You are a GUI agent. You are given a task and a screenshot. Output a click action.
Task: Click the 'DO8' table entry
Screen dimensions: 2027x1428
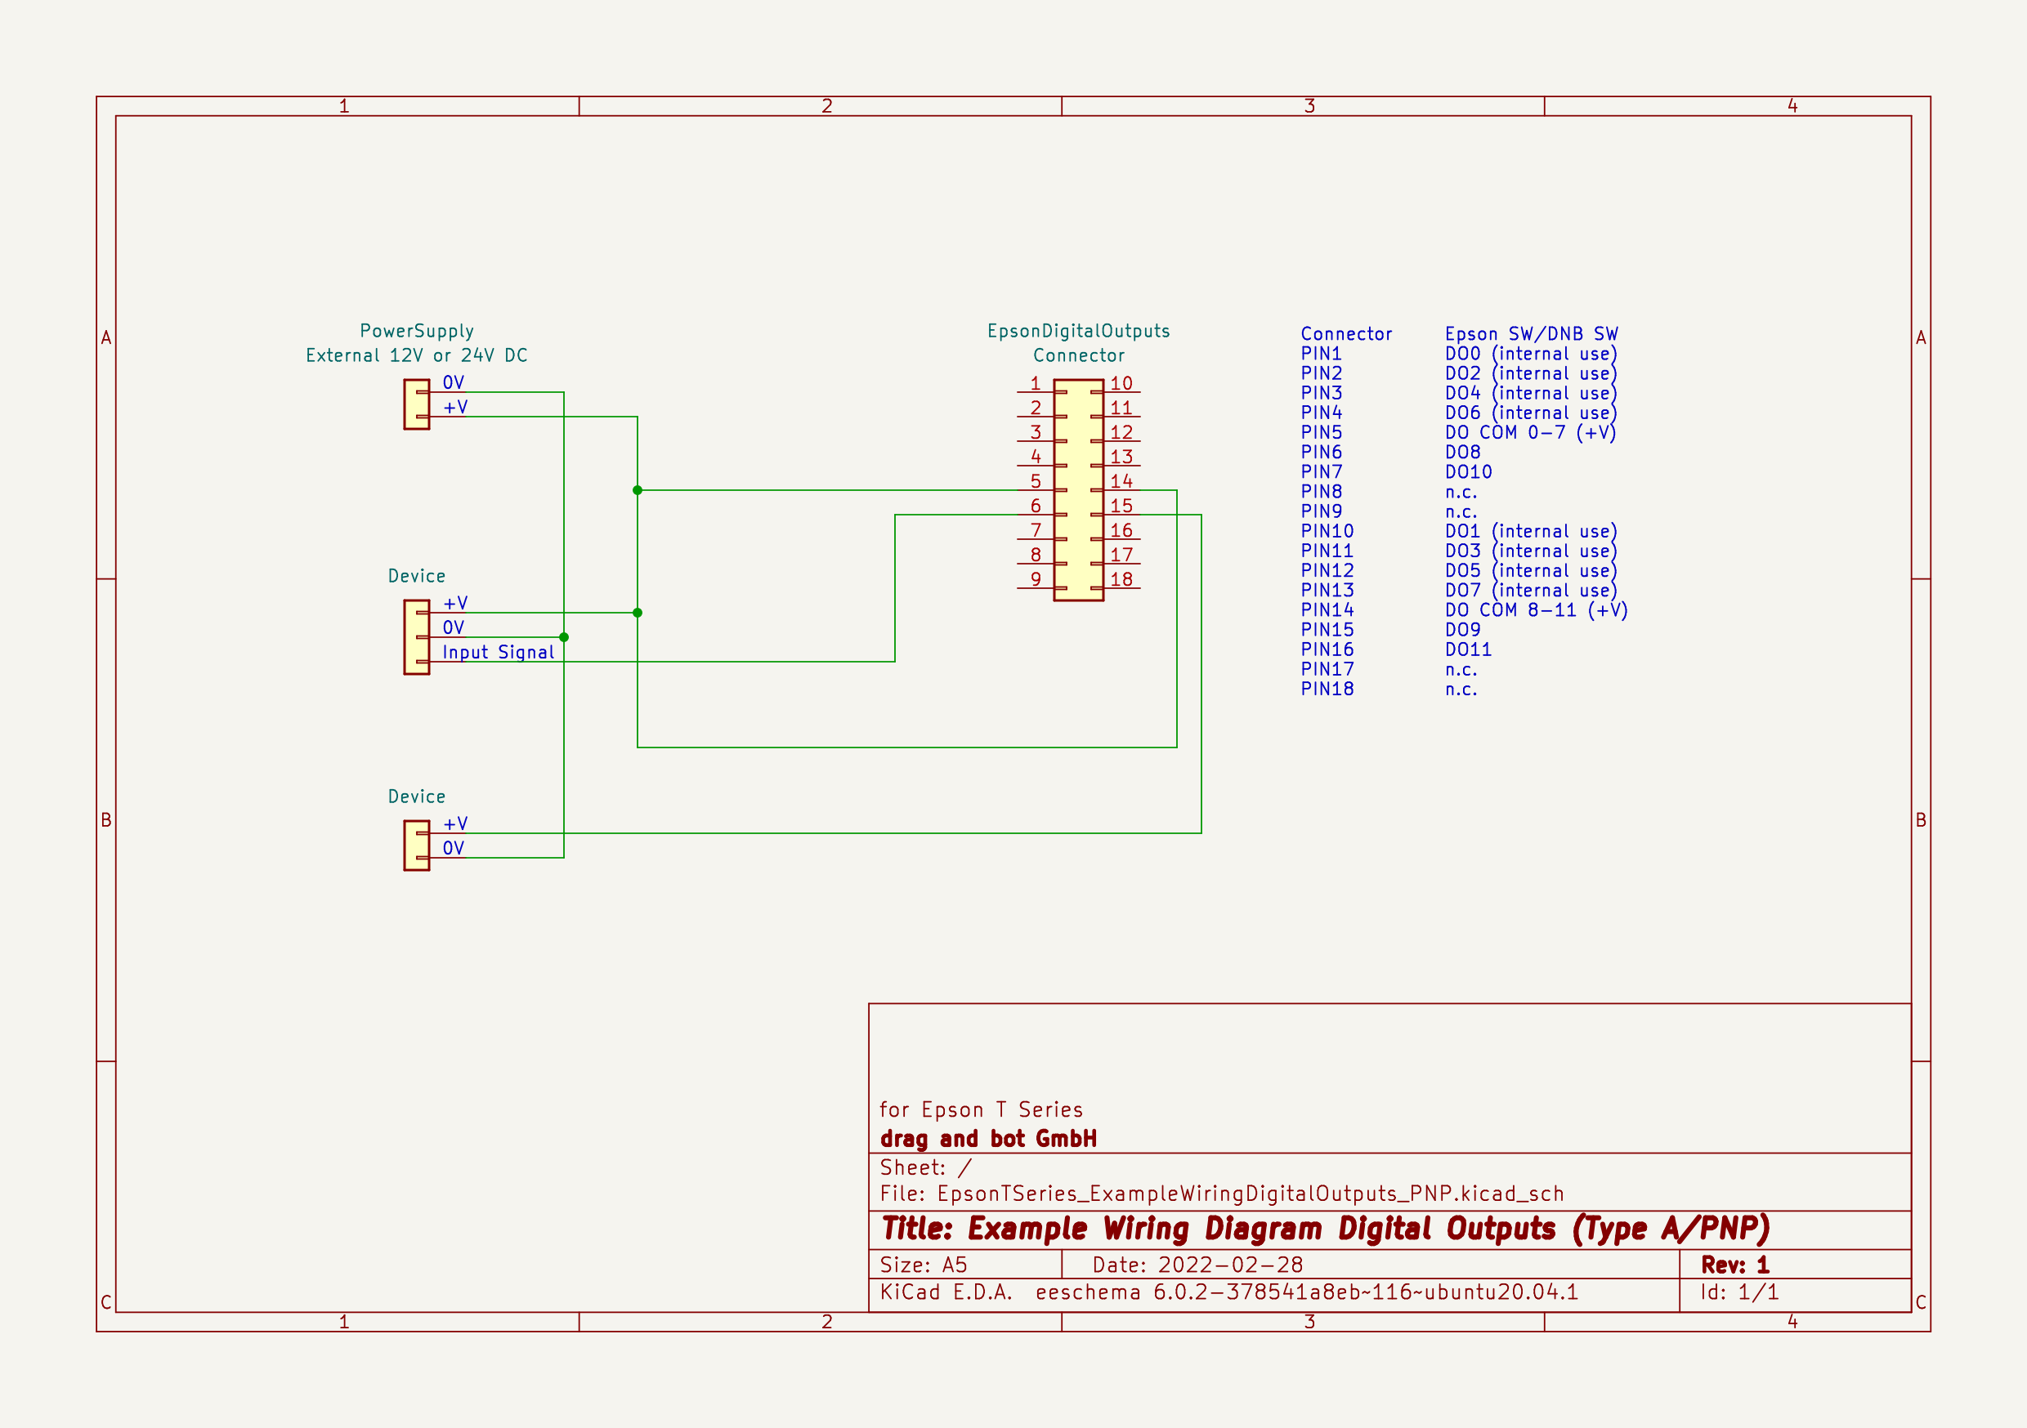point(1462,452)
